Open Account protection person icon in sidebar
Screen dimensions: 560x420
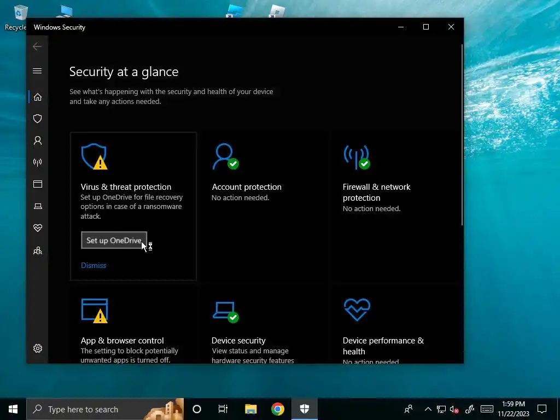tap(38, 141)
